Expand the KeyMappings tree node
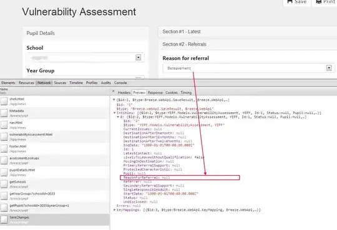This screenshot has width=337, height=230. (115, 210)
